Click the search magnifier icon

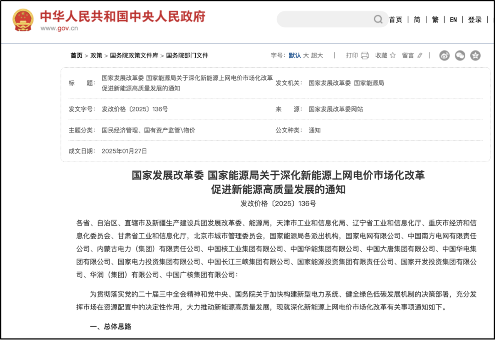(378, 19)
